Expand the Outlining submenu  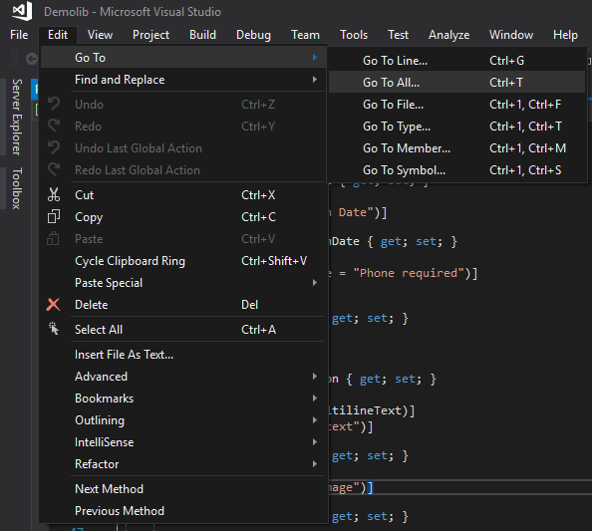pyautogui.click(x=183, y=420)
